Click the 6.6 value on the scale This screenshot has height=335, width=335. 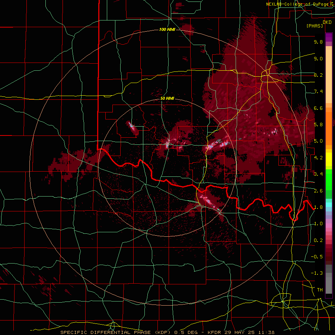[x=318, y=108]
